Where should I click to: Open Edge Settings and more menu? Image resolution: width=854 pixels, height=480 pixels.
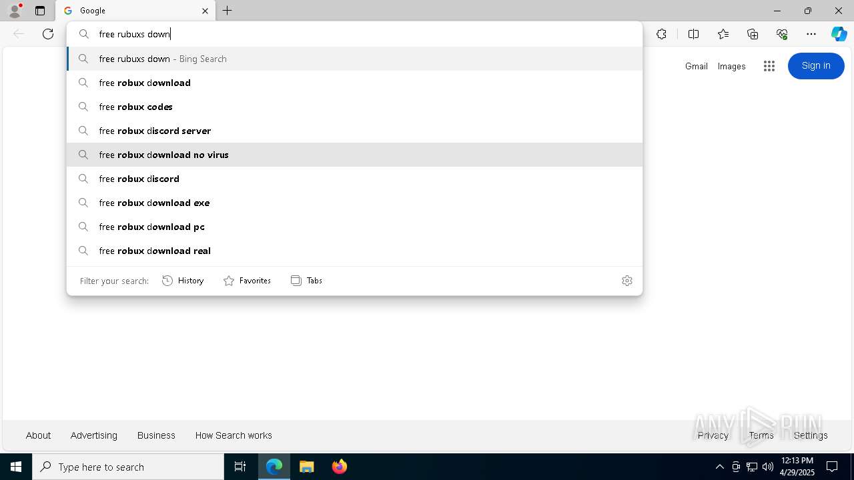(x=811, y=34)
